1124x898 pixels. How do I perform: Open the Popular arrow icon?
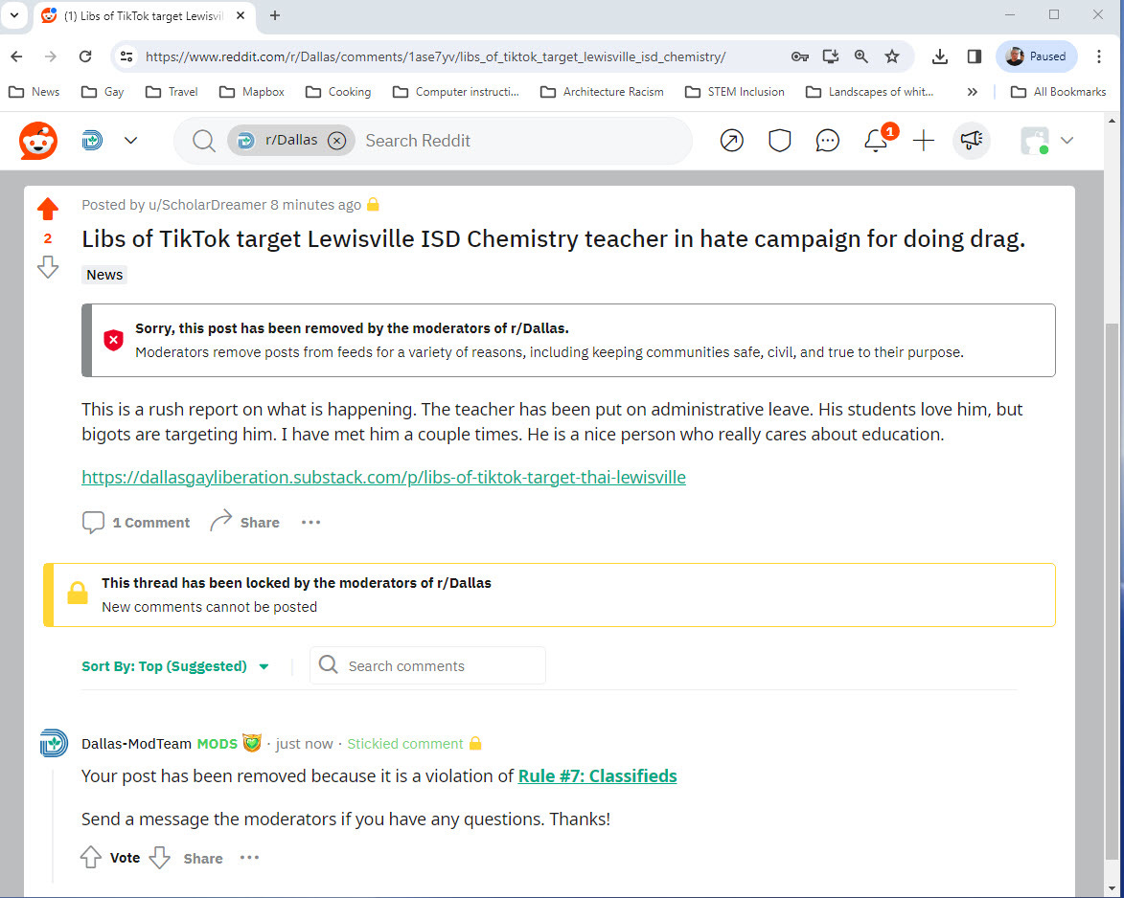(x=731, y=141)
